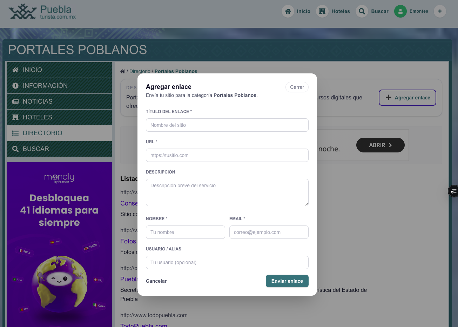Viewport: 458px width, 327px height.
Task: Open search via magnifier icon in header
Action: coord(362,11)
